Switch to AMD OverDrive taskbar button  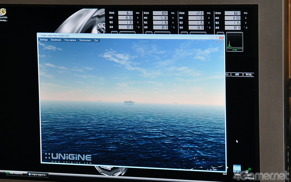click(x=16, y=173)
